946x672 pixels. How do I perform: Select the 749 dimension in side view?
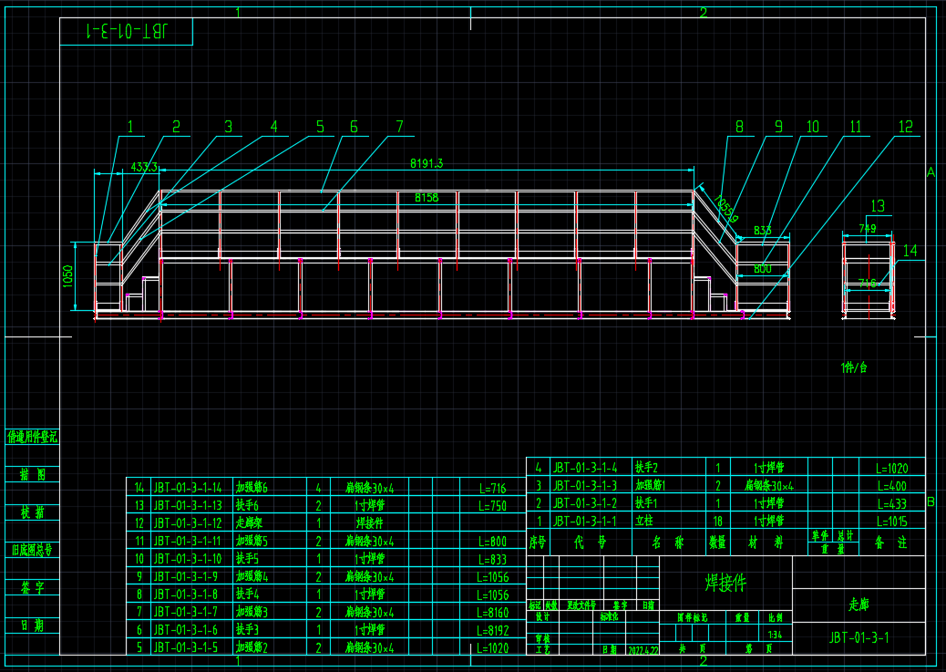point(867,229)
